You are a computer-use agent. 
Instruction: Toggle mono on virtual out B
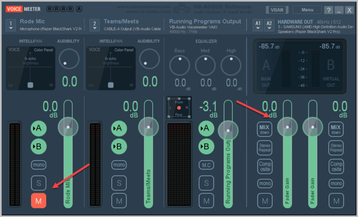coord(336,183)
